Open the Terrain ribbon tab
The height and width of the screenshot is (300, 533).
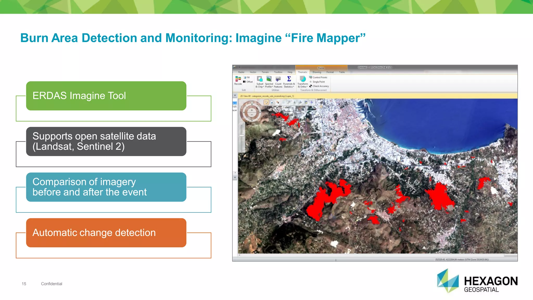[x=265, y=72]
